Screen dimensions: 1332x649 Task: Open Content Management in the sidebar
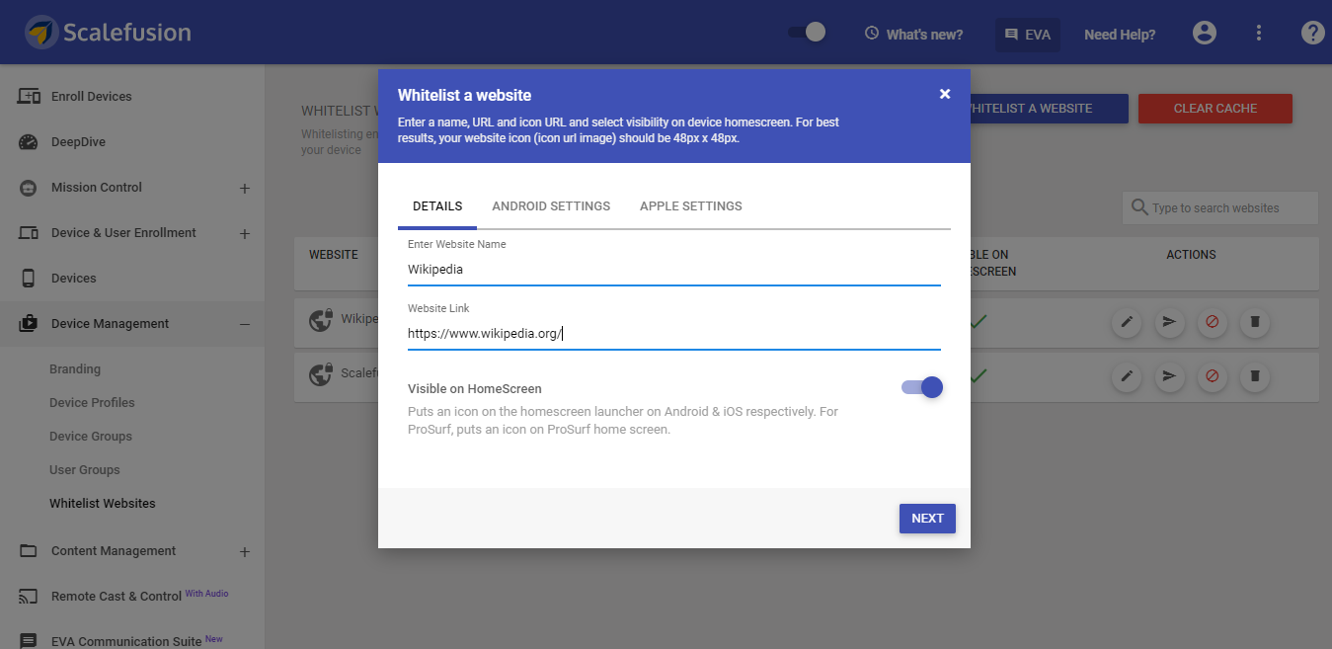(114, 551)
